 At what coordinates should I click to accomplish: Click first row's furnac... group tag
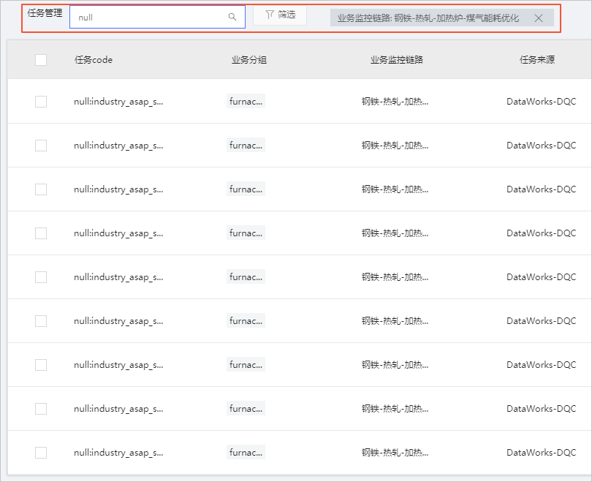pyautogui.click(x=246, y=101)
